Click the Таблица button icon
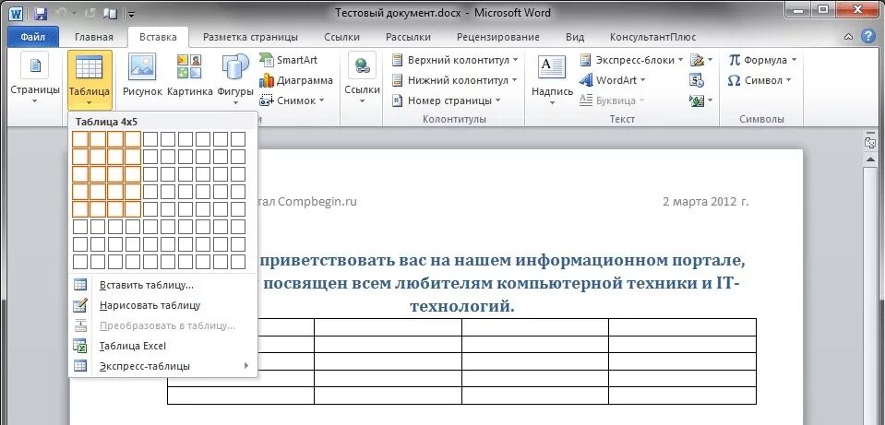The width and height of the screenshot is (885, 425). coord(90,67)
